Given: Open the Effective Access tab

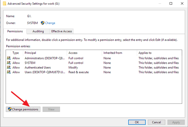Looking at the screenshot, I should point(62,31).
